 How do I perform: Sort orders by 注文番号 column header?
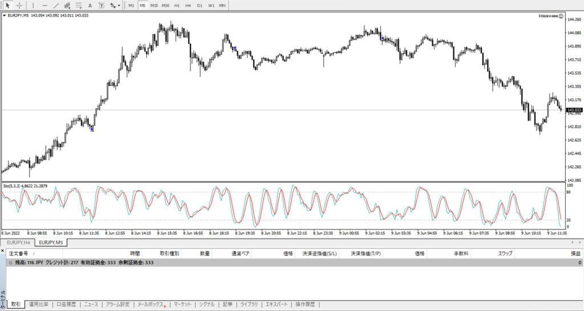point(19,253)
